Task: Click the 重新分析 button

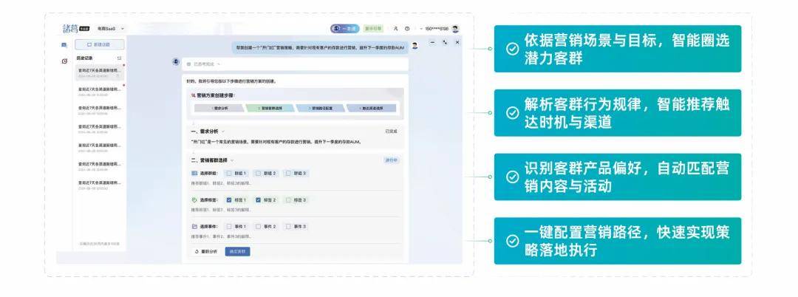Action: click(x=206, y=251)
